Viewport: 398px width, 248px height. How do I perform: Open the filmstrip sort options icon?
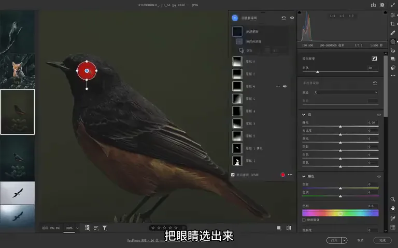click(x=96, y=228)
